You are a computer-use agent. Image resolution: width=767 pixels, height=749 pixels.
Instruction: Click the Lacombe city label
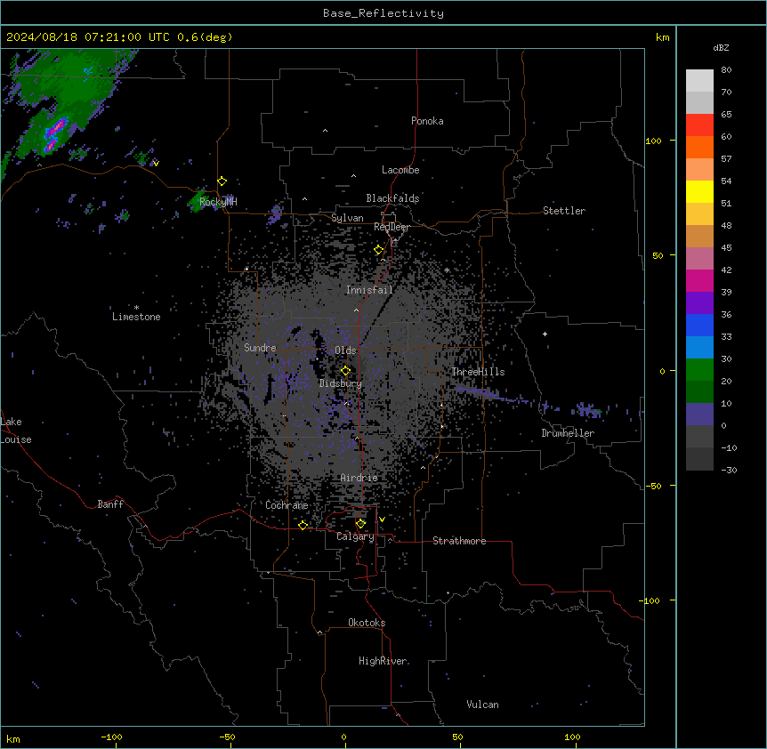click(400, 170)
